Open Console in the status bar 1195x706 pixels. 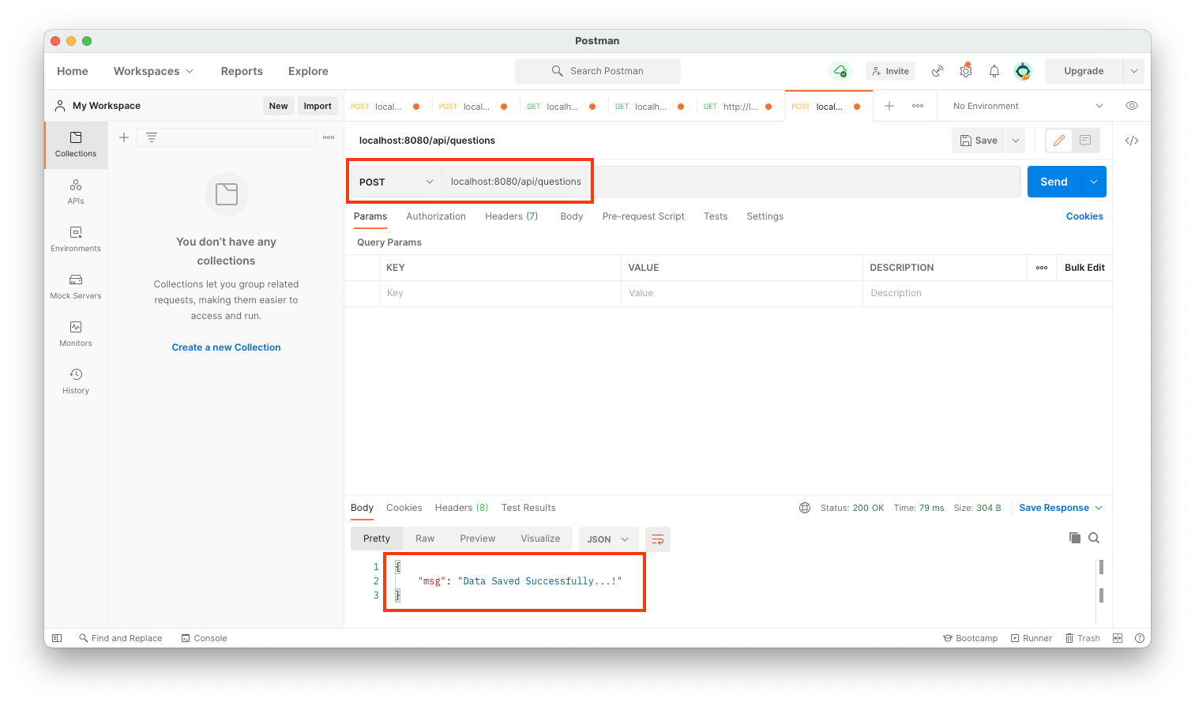tap(204, 638)
